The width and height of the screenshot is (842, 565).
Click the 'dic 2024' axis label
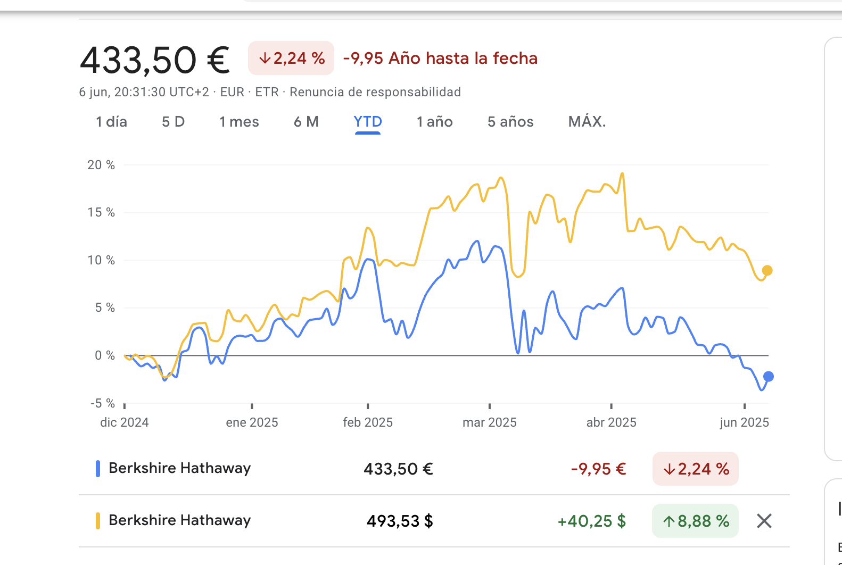point(125,422)
